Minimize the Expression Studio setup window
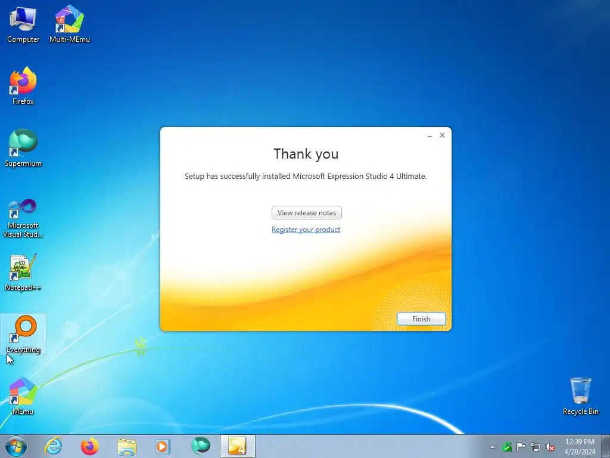Viewport: 610px width, 458px height. (x=430, y=135)
